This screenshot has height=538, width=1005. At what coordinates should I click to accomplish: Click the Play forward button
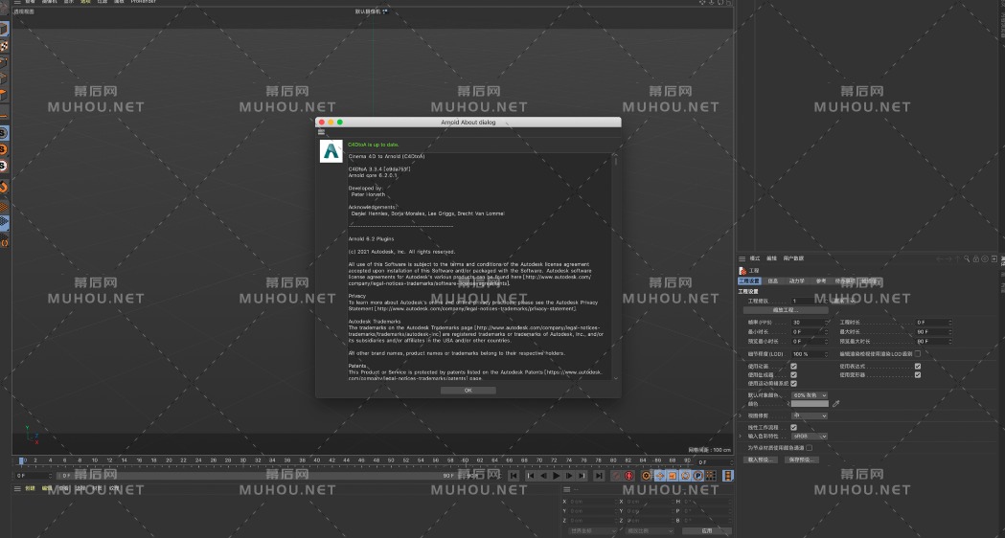coord(556,476)
